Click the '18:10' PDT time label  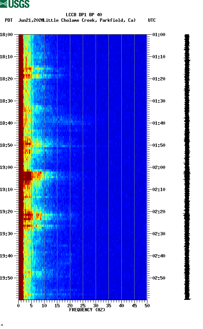[x=6, y=57]
